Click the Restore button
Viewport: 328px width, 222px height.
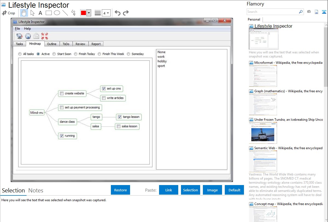(120, 190)
